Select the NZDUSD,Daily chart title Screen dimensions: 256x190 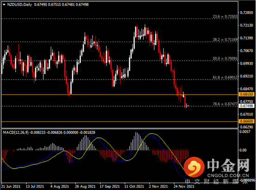(x=19, y=5)
